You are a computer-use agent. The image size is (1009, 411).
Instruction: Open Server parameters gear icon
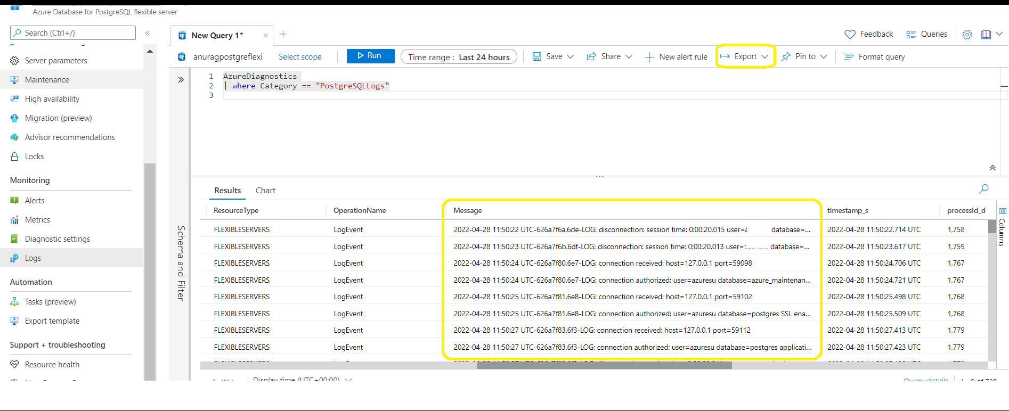14,61
